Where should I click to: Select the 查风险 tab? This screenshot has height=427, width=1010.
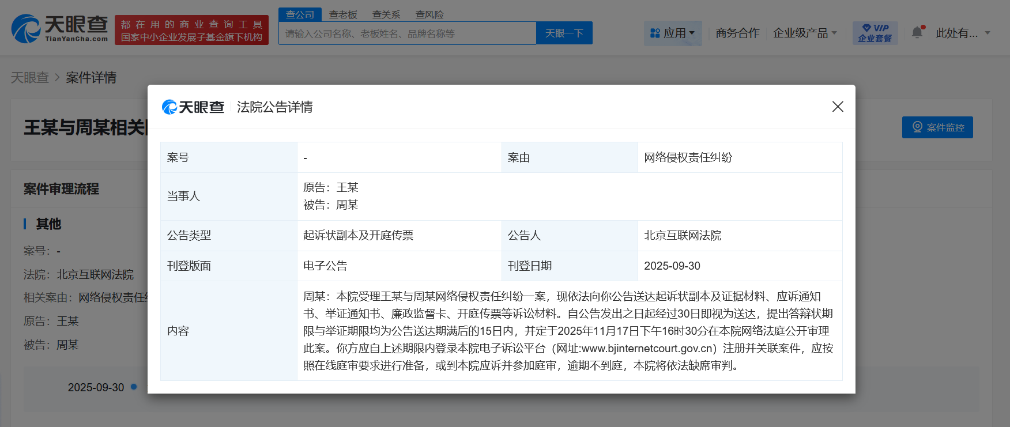[429, 14]
